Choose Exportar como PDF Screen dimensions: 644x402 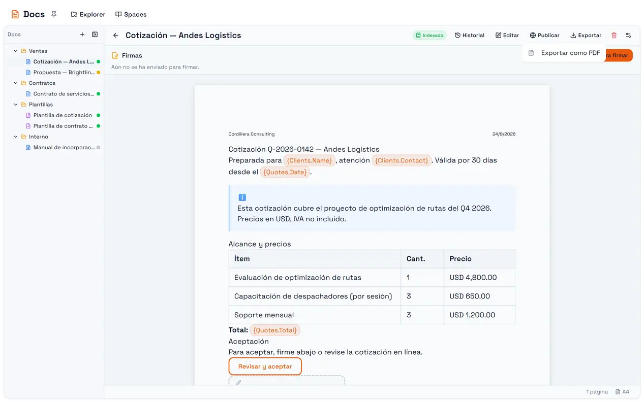[x=564, y=53]
